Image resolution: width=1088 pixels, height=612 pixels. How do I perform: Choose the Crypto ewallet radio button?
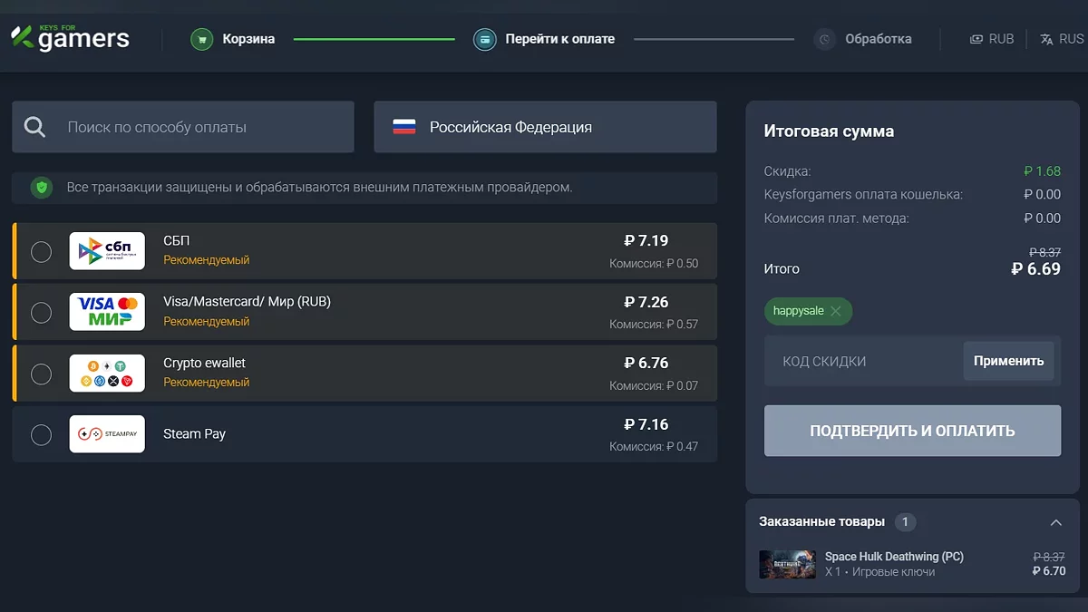(x=41, y=374)
